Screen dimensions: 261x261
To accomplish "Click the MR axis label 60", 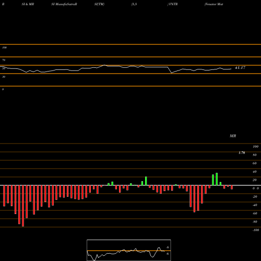I will tap(255, 163).
